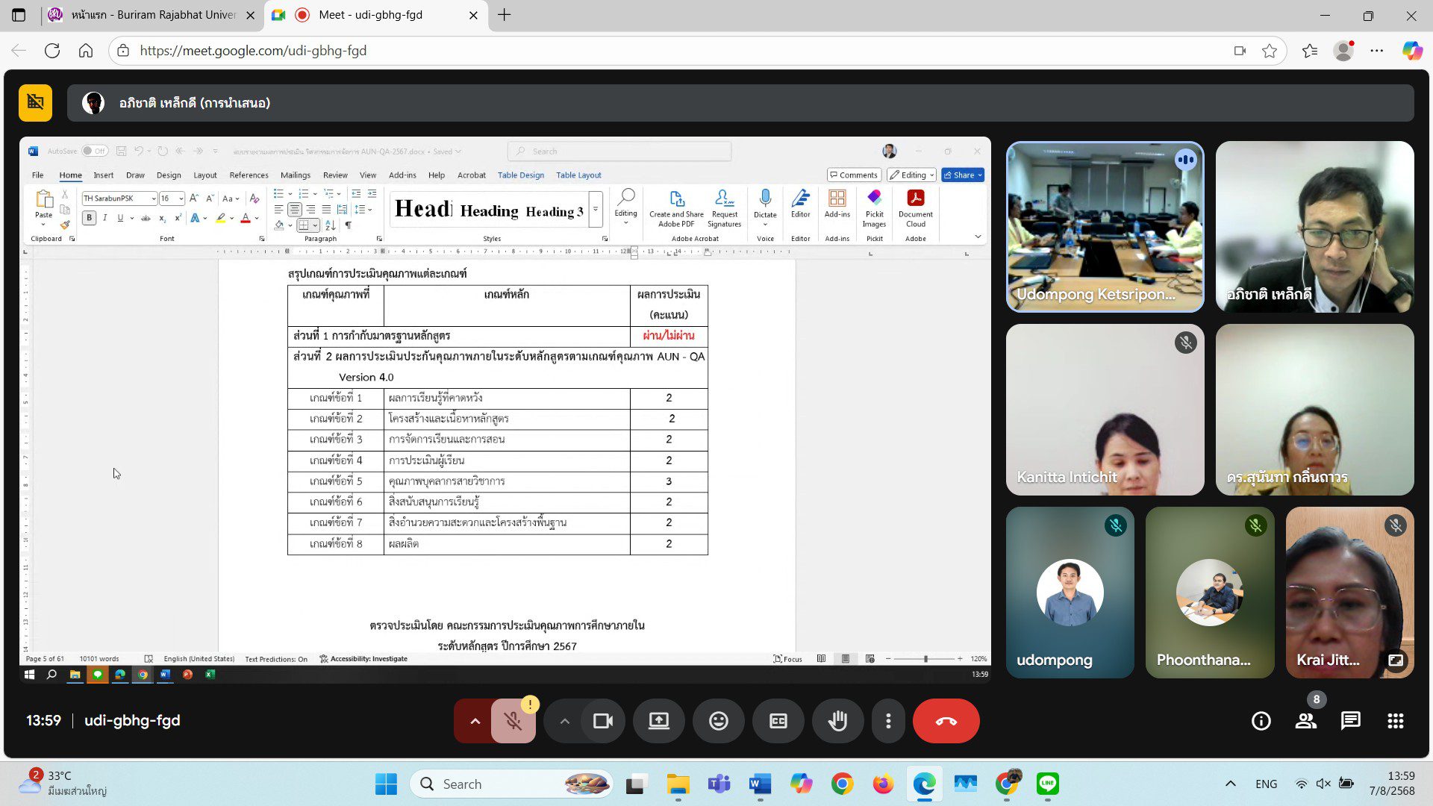1433x806 pixels.
Task: Present your screen in Meet
Action: [658, 721]
